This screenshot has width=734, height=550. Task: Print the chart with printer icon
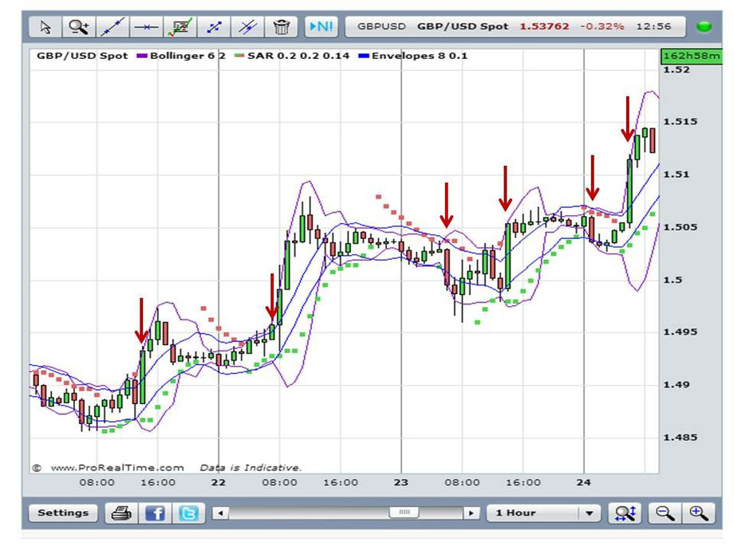click(x=122, y=513)
